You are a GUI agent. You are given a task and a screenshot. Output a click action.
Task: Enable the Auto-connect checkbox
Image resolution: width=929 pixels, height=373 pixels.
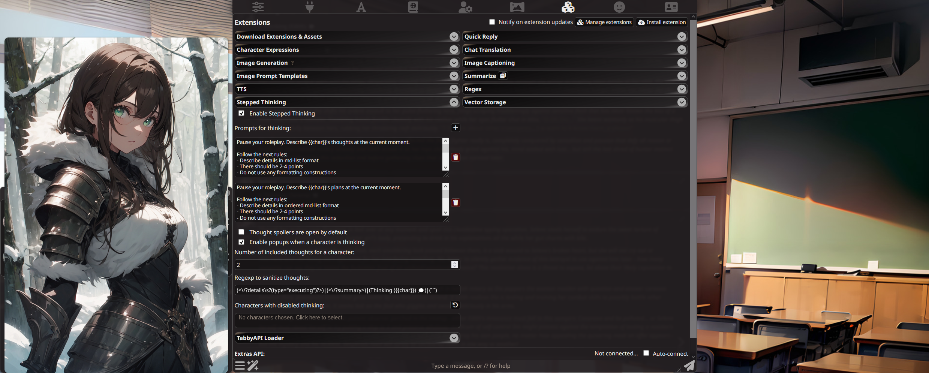click(646, 353)
